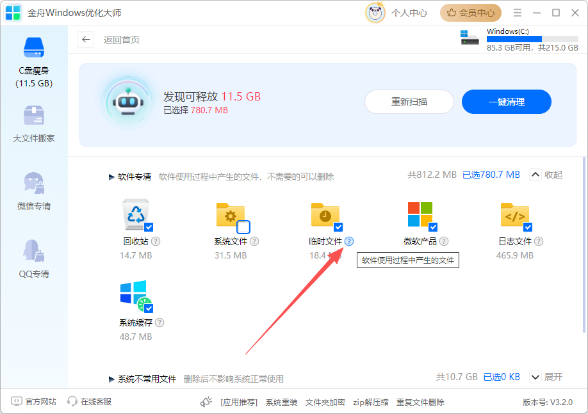The height and width of the screenshot is (414, 588).
Task: Uncheck the 微软产品 checkbox
Action: pyautogui.click(x=433, y=227)
